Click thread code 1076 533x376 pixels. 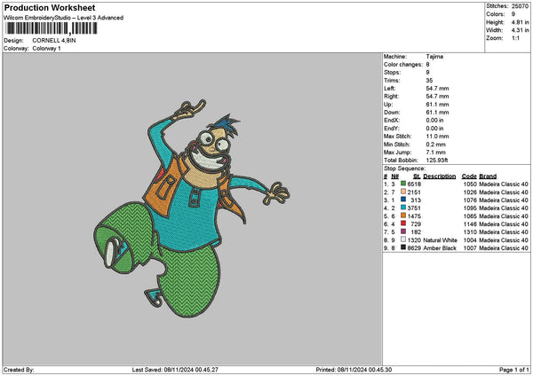pos(470,200)
